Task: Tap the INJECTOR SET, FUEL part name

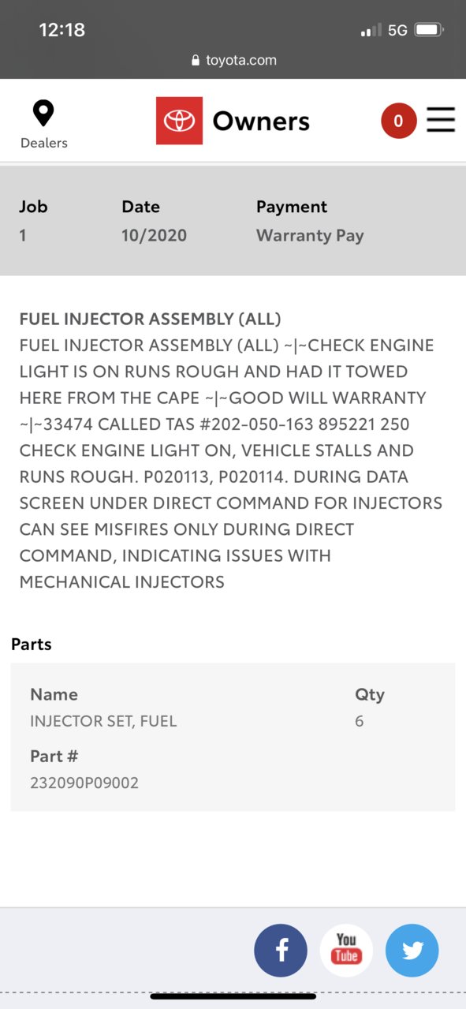Action: click(x=103, y=721)
